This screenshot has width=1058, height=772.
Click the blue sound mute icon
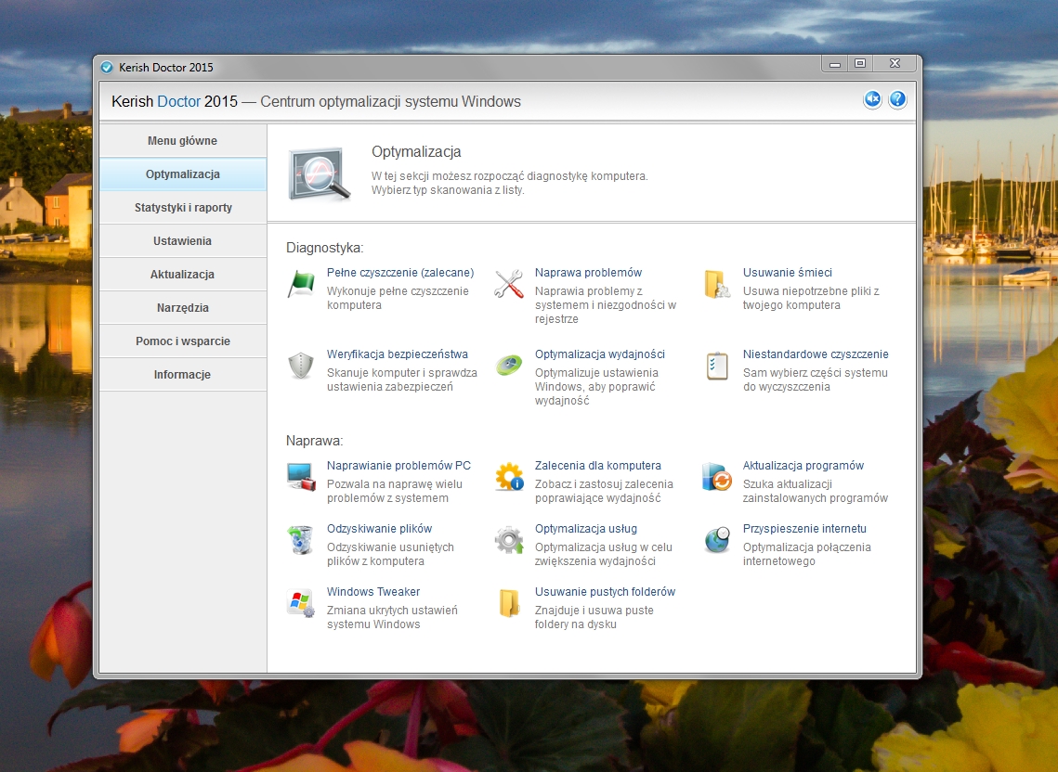pos(872,100)
